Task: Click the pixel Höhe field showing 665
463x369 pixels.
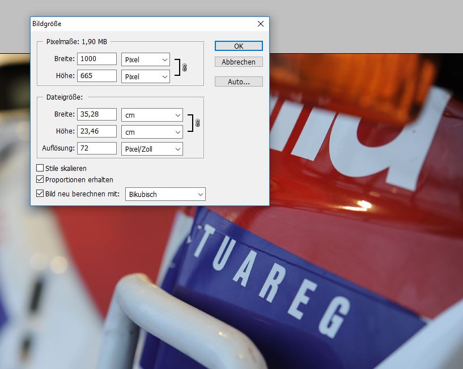Action: [96, 76]
